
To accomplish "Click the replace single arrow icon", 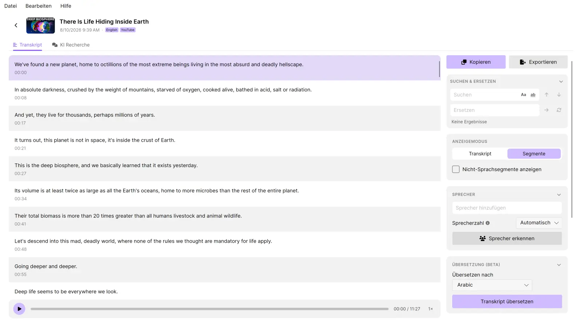I will click(x=546, y=110).
